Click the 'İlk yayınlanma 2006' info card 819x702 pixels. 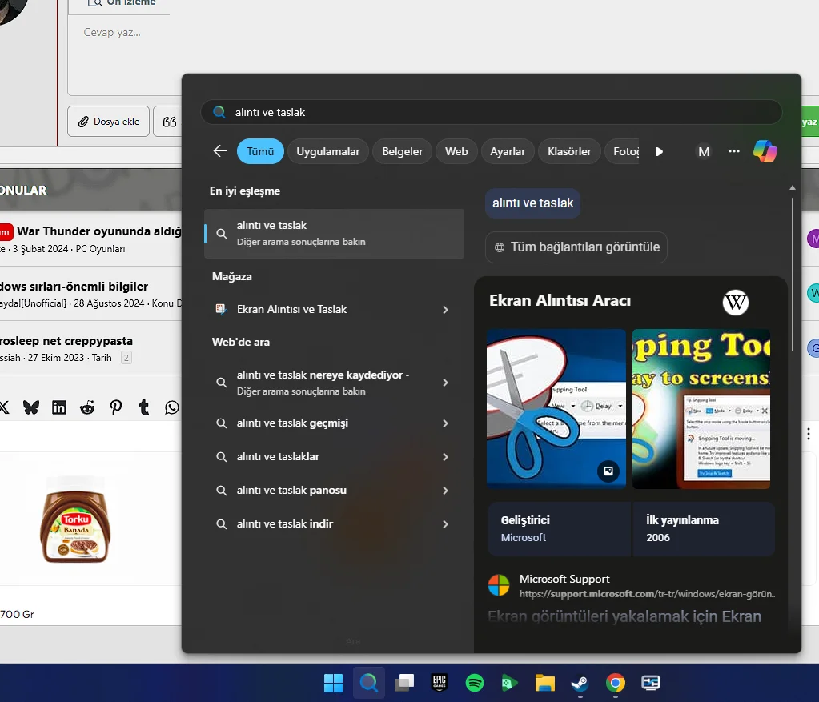[x=704, y=528]
